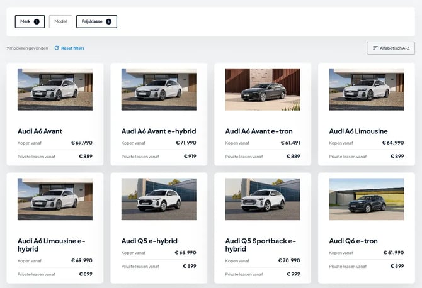This screenshot has width=422, height=288.
Task: Click Private leasen vanaf on Audi A6 Limousine
Action: coord(348,157)
